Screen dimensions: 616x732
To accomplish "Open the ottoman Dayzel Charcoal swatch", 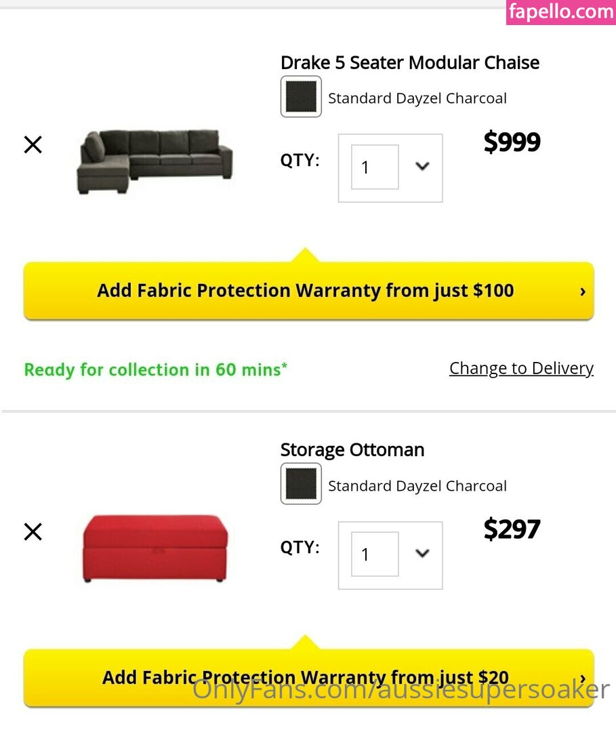I will tap(301, 484).
